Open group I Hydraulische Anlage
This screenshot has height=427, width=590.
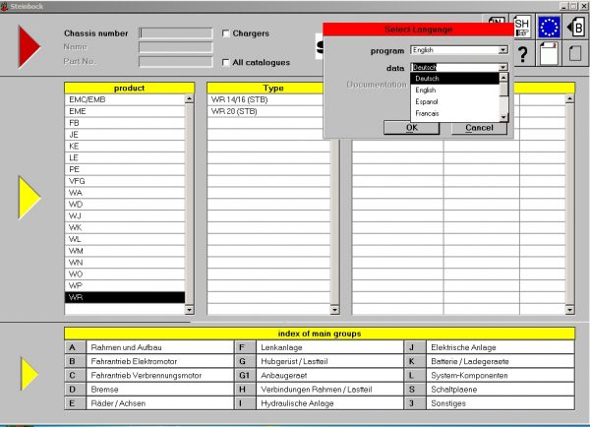point(319,403)
